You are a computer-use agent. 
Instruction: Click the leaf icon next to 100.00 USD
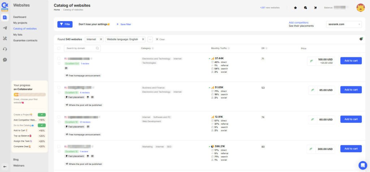click(x=311, y=61)
